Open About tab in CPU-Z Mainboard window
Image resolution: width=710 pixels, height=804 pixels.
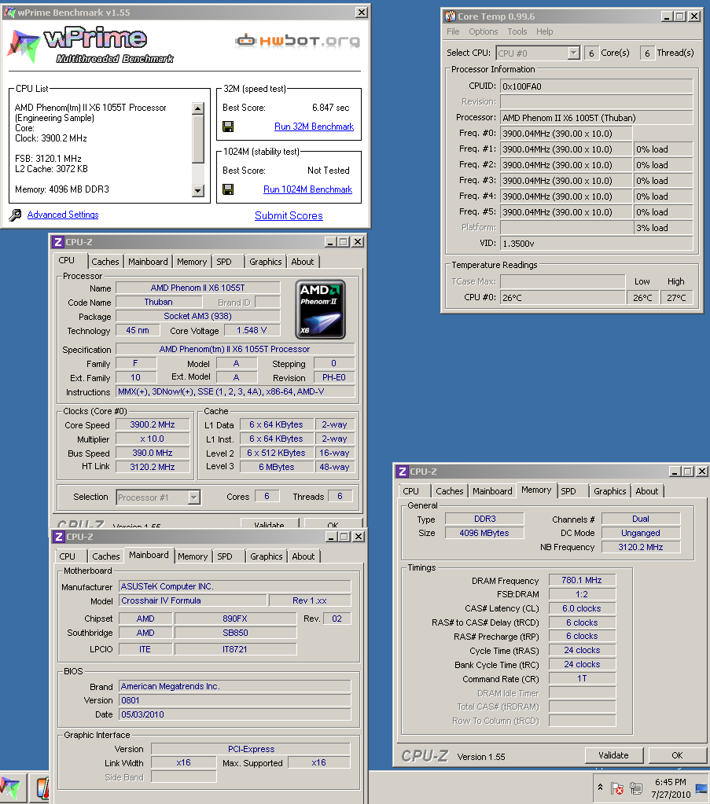click(x=303, y=556)
